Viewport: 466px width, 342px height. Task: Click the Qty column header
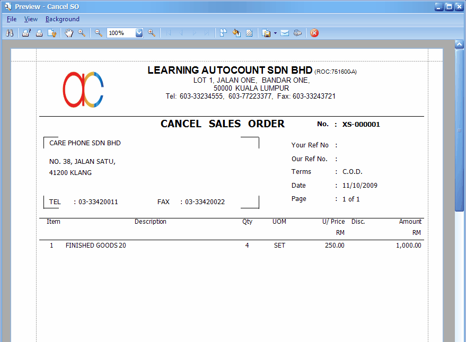(x=247, y=222)
